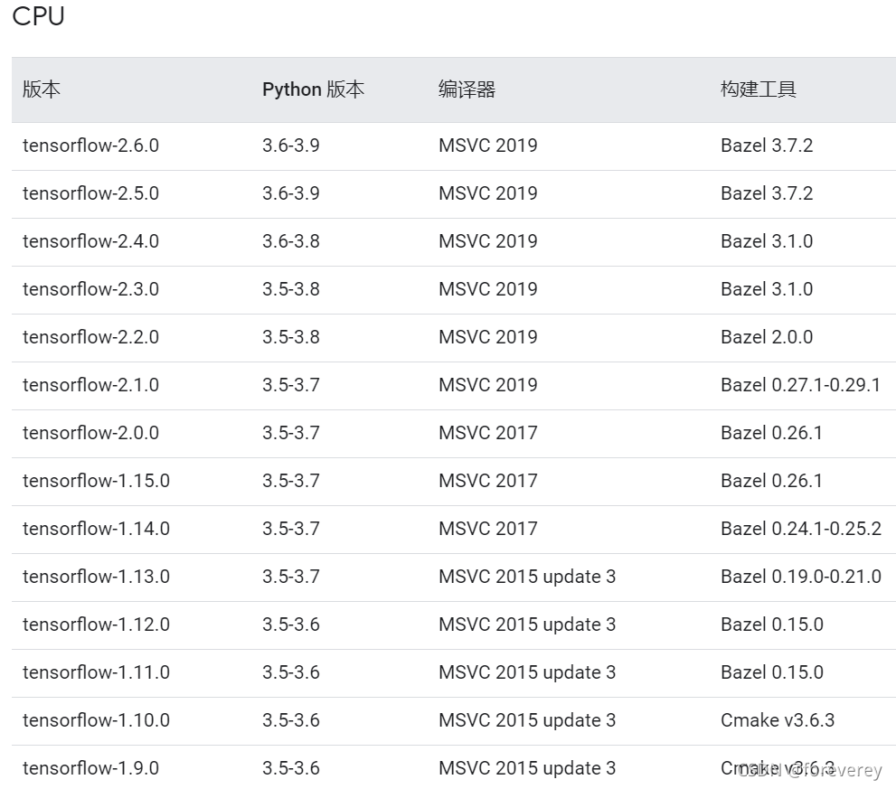This screenshot has width=896, height=789.
Task: Select Python 3.5-3.6 in tensorflow-1.9.0 row
Action: (291, 770)
